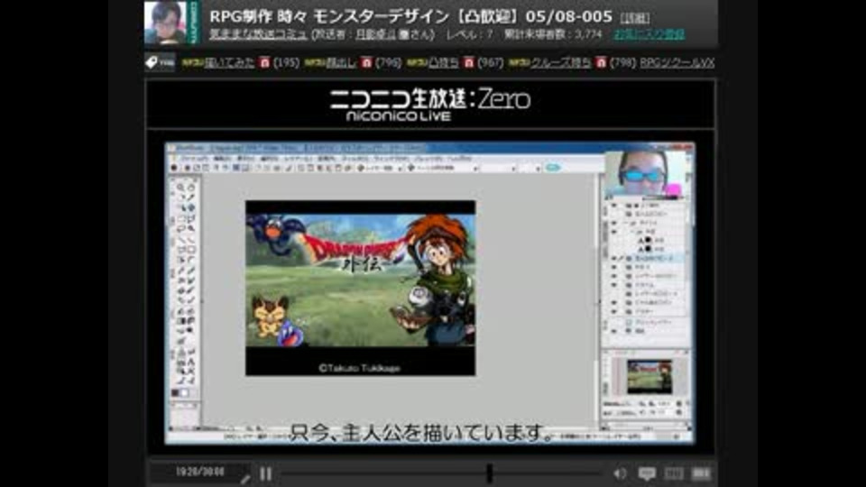Click the red dictionary icon after 顔出し

pos(367,63)
